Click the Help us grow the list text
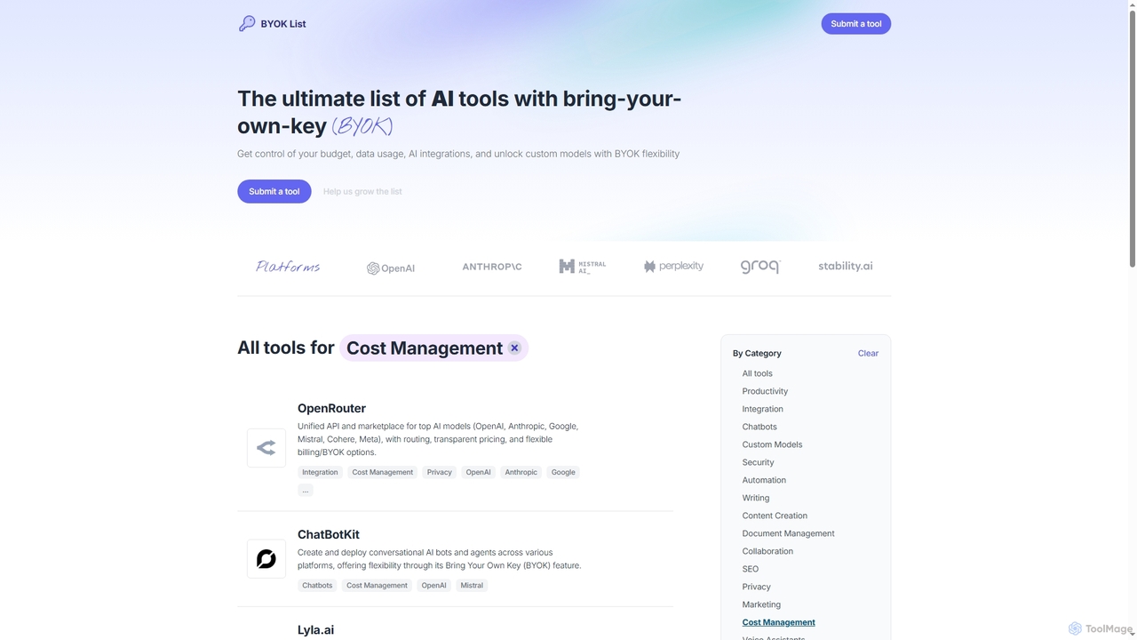Viewport: 1137px width, 640px height. 362,192
